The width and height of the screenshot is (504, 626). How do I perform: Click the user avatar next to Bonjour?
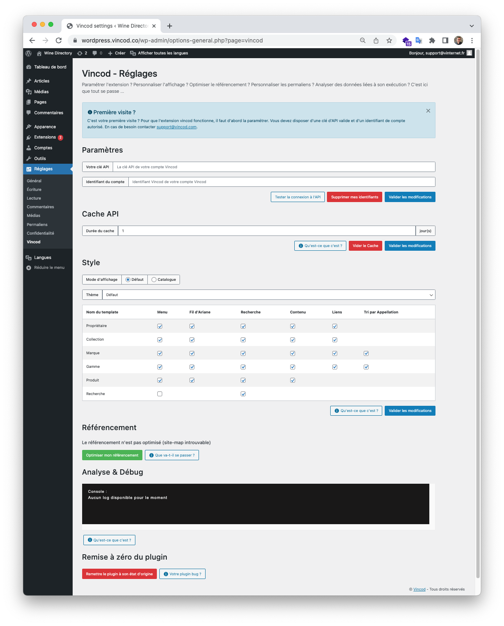pos(469,53)
